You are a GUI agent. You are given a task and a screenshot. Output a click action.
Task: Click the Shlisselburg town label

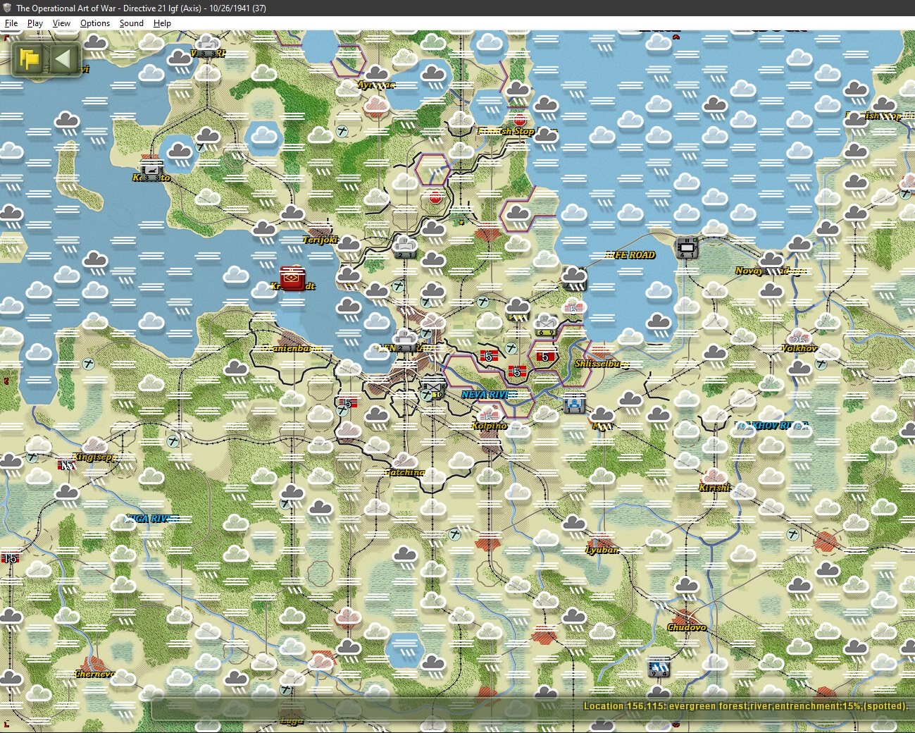point(602,364)
